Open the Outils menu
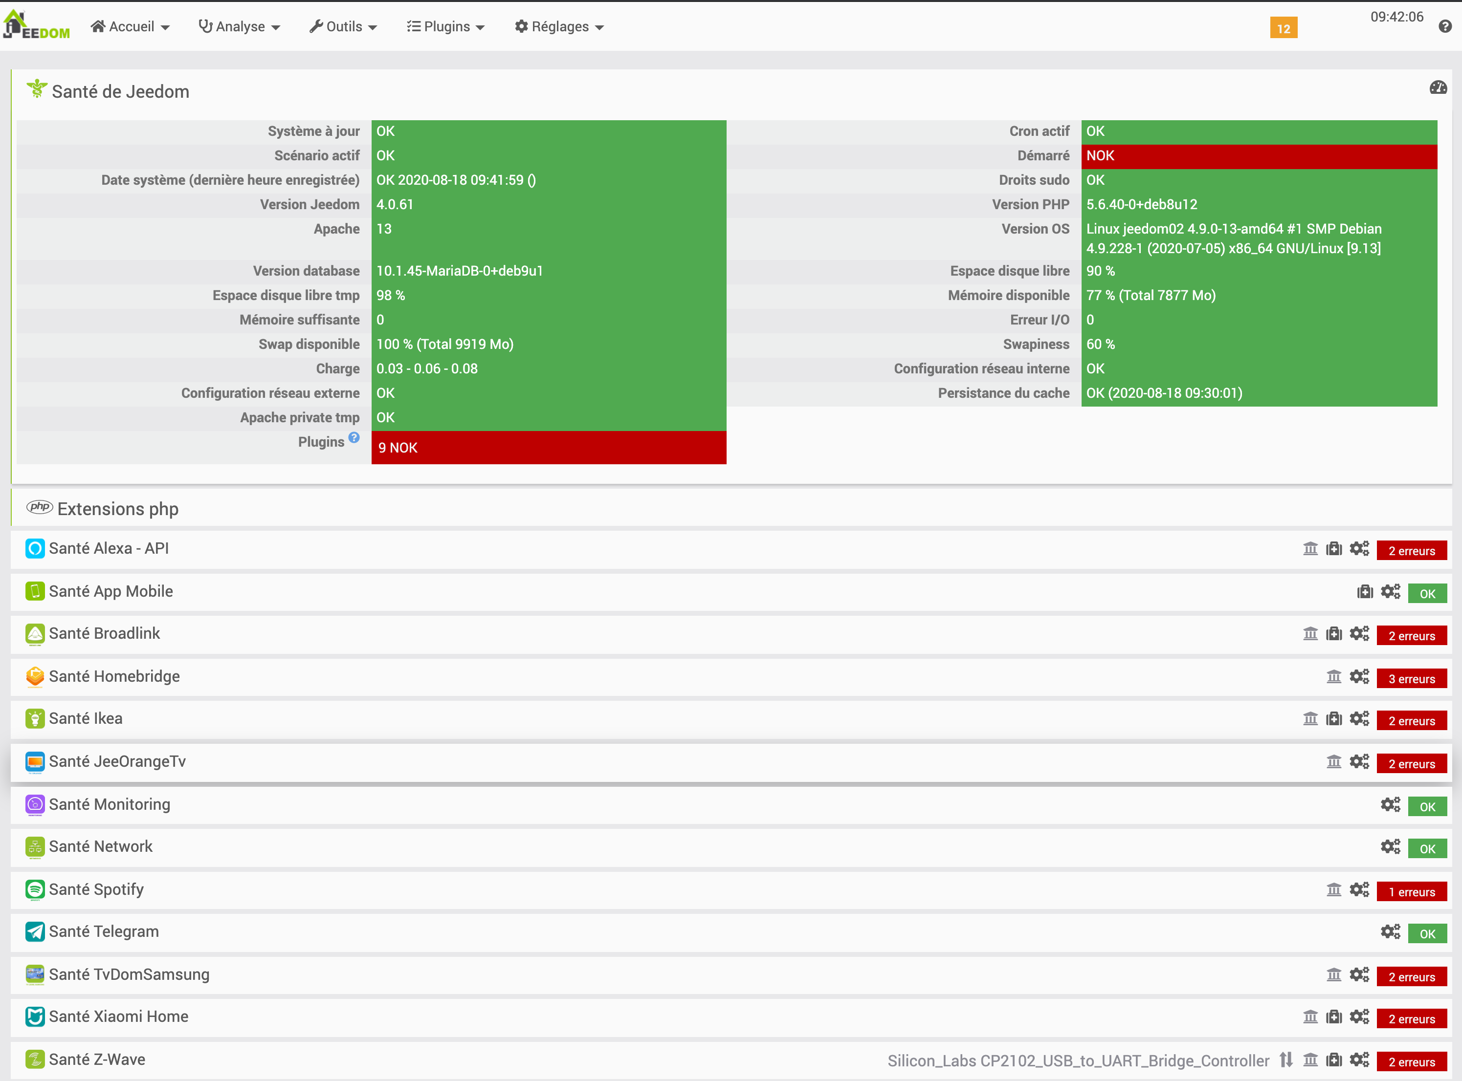This screenshot has height=1081, width=1462. (x=343, y=27)
